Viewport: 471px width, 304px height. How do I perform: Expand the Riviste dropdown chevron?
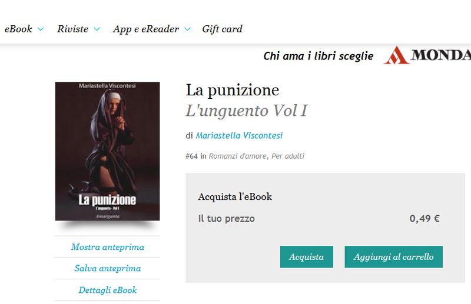(97, 29)
